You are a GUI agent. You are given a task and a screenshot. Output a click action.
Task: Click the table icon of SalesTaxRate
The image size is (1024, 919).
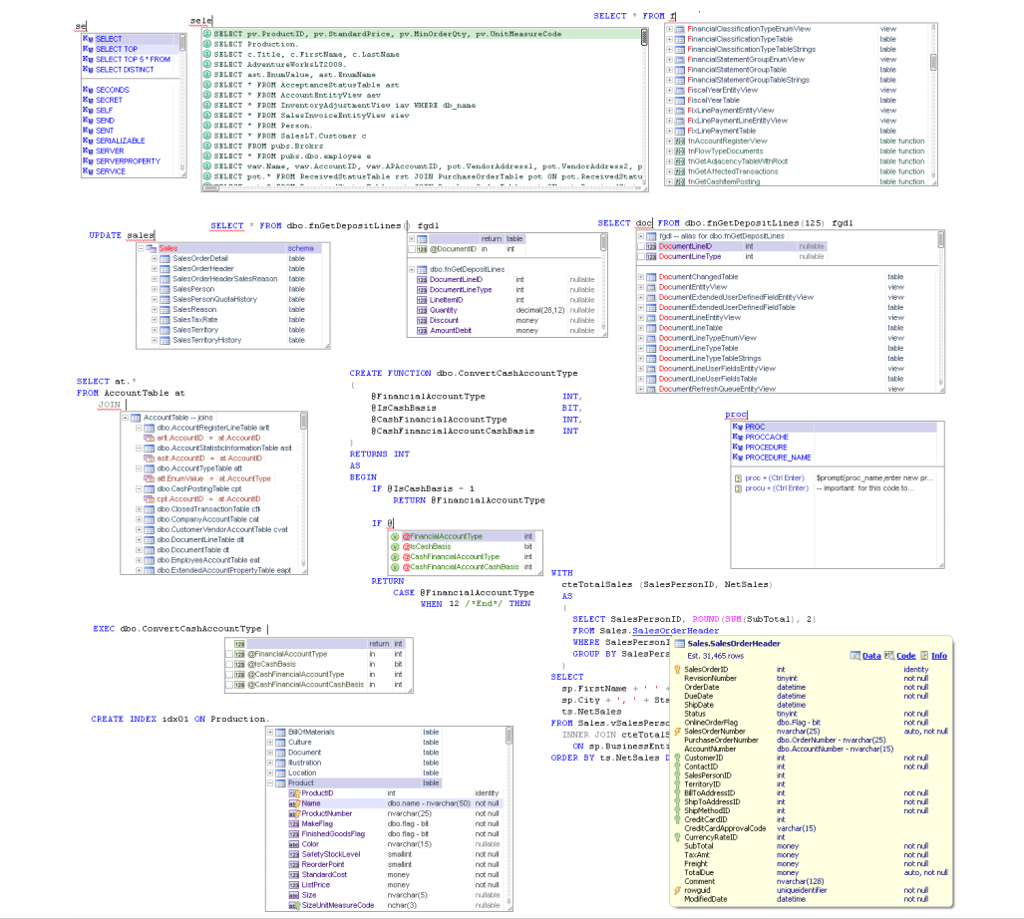pyautogui.click(x=165, y=320)
